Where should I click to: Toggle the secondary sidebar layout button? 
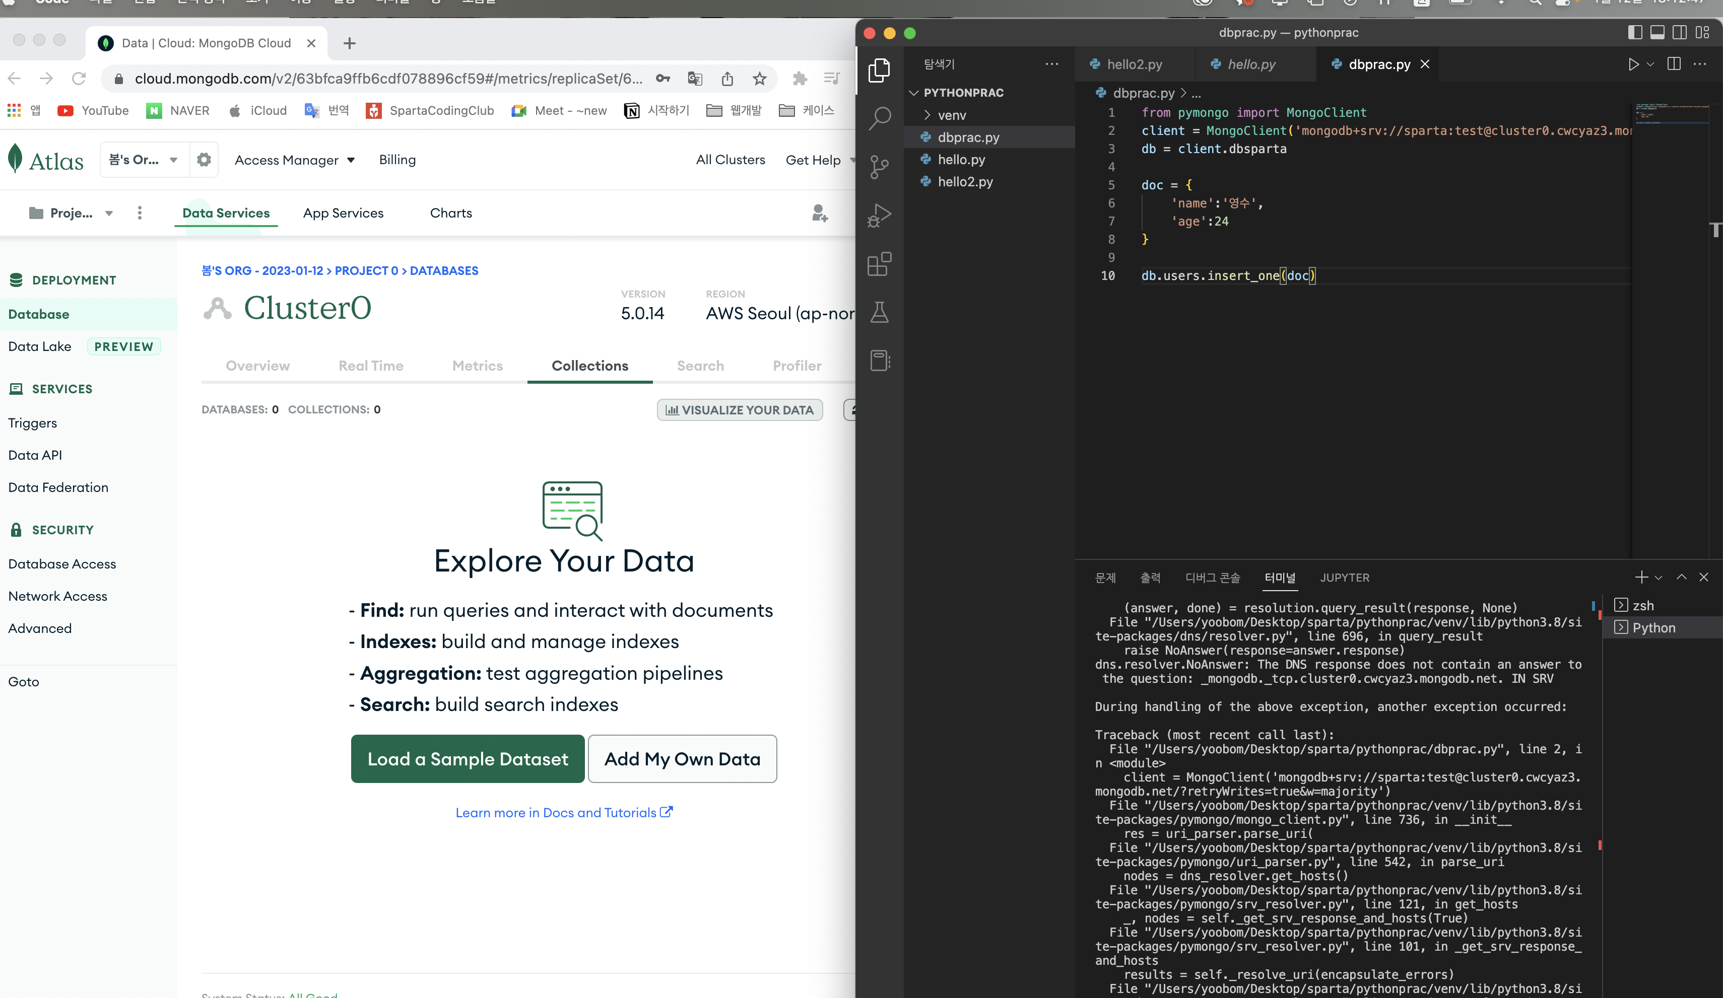coord(1679,32)
